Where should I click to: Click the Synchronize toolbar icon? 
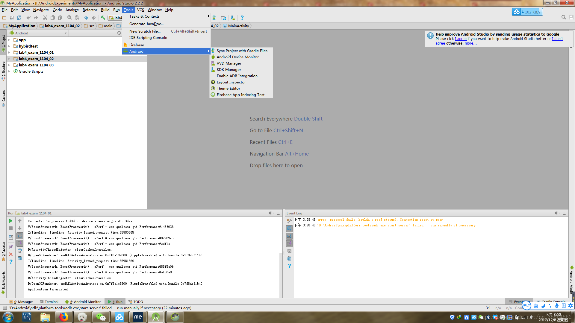19,18
